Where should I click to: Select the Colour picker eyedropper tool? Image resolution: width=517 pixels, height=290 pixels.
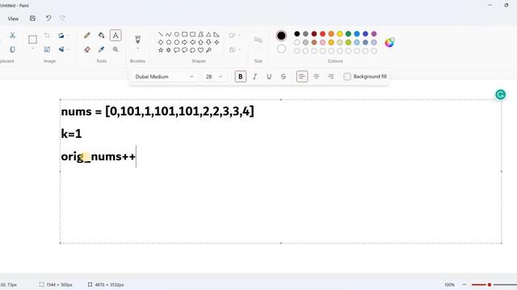click(x=101, y=49)
